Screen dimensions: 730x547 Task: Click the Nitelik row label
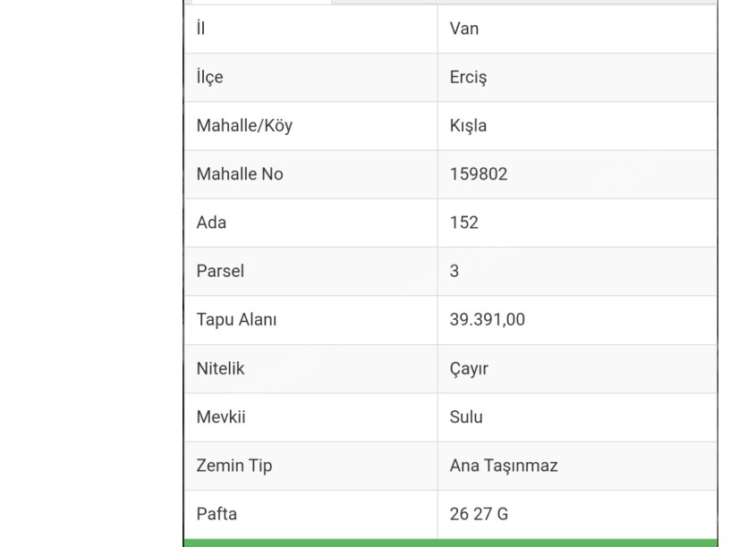coord(220,368)
